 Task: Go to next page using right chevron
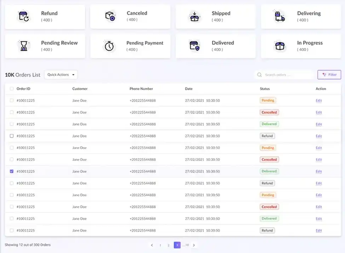(194, 245)
